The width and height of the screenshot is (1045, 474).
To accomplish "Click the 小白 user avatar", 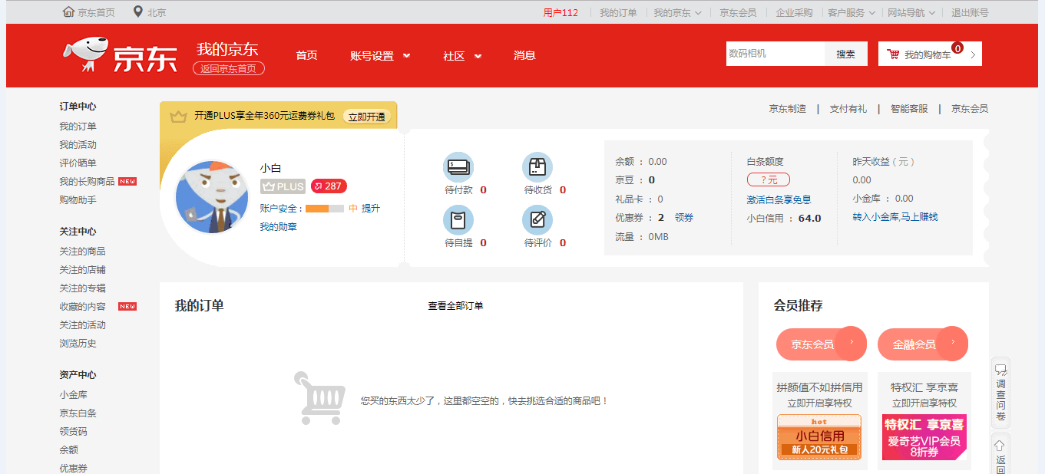I will (x=213, y=197).
